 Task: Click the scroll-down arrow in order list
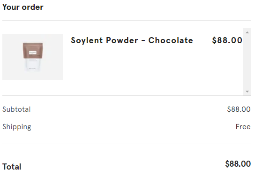[247, 92]
